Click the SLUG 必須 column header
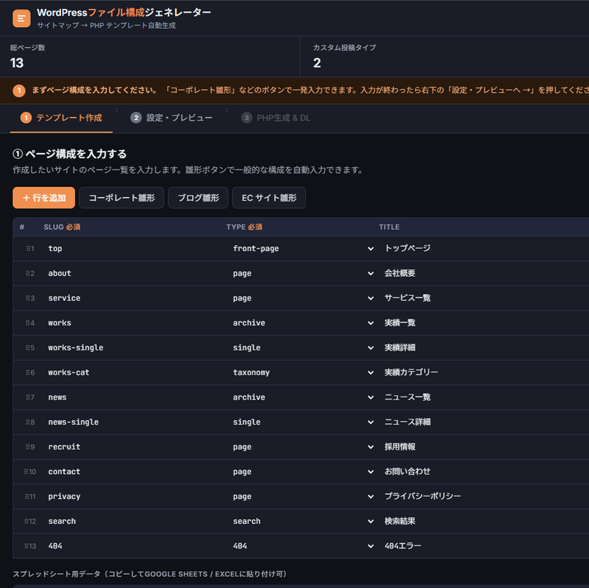 62,227
